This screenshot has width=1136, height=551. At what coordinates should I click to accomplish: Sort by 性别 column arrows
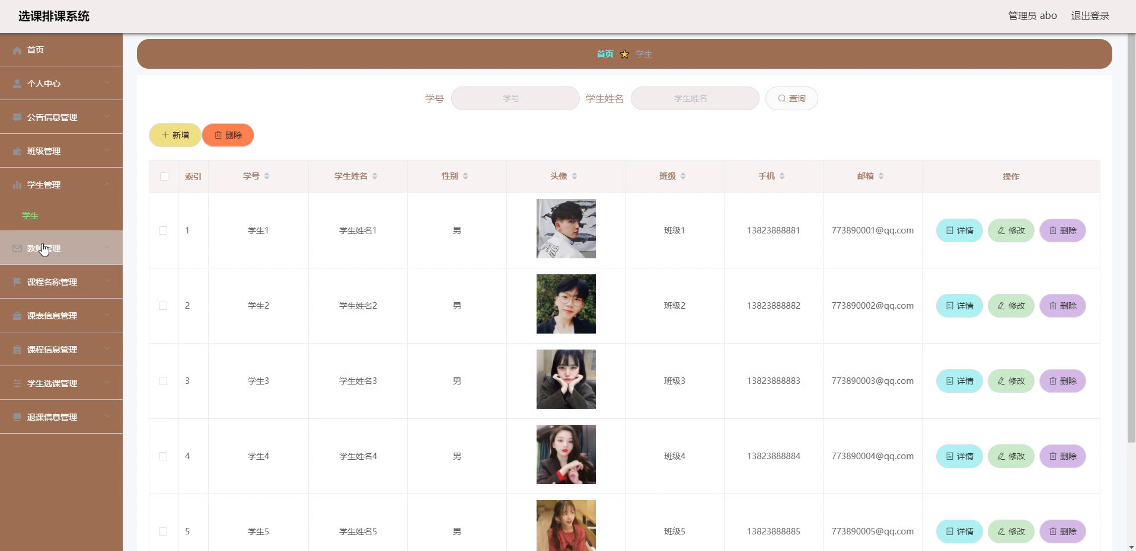(x=465, y=176)
